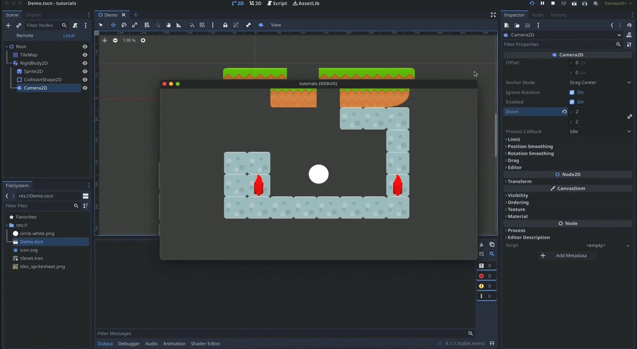The width and height of the screenshot is (637, 349).
Task: Load an existing resource in Inspector
Action: [517, 25]
